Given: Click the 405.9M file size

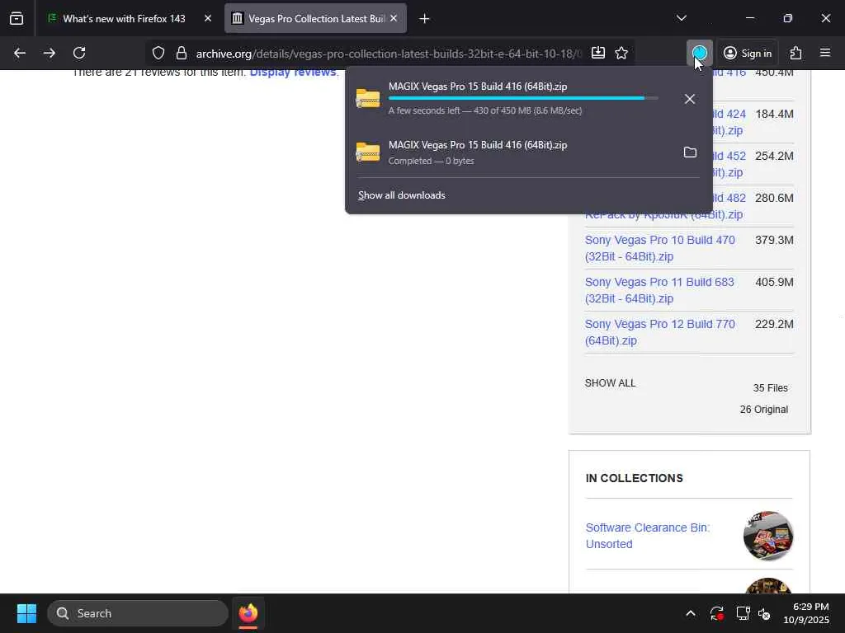Looking at the screenshot, I should coord(774,282).
